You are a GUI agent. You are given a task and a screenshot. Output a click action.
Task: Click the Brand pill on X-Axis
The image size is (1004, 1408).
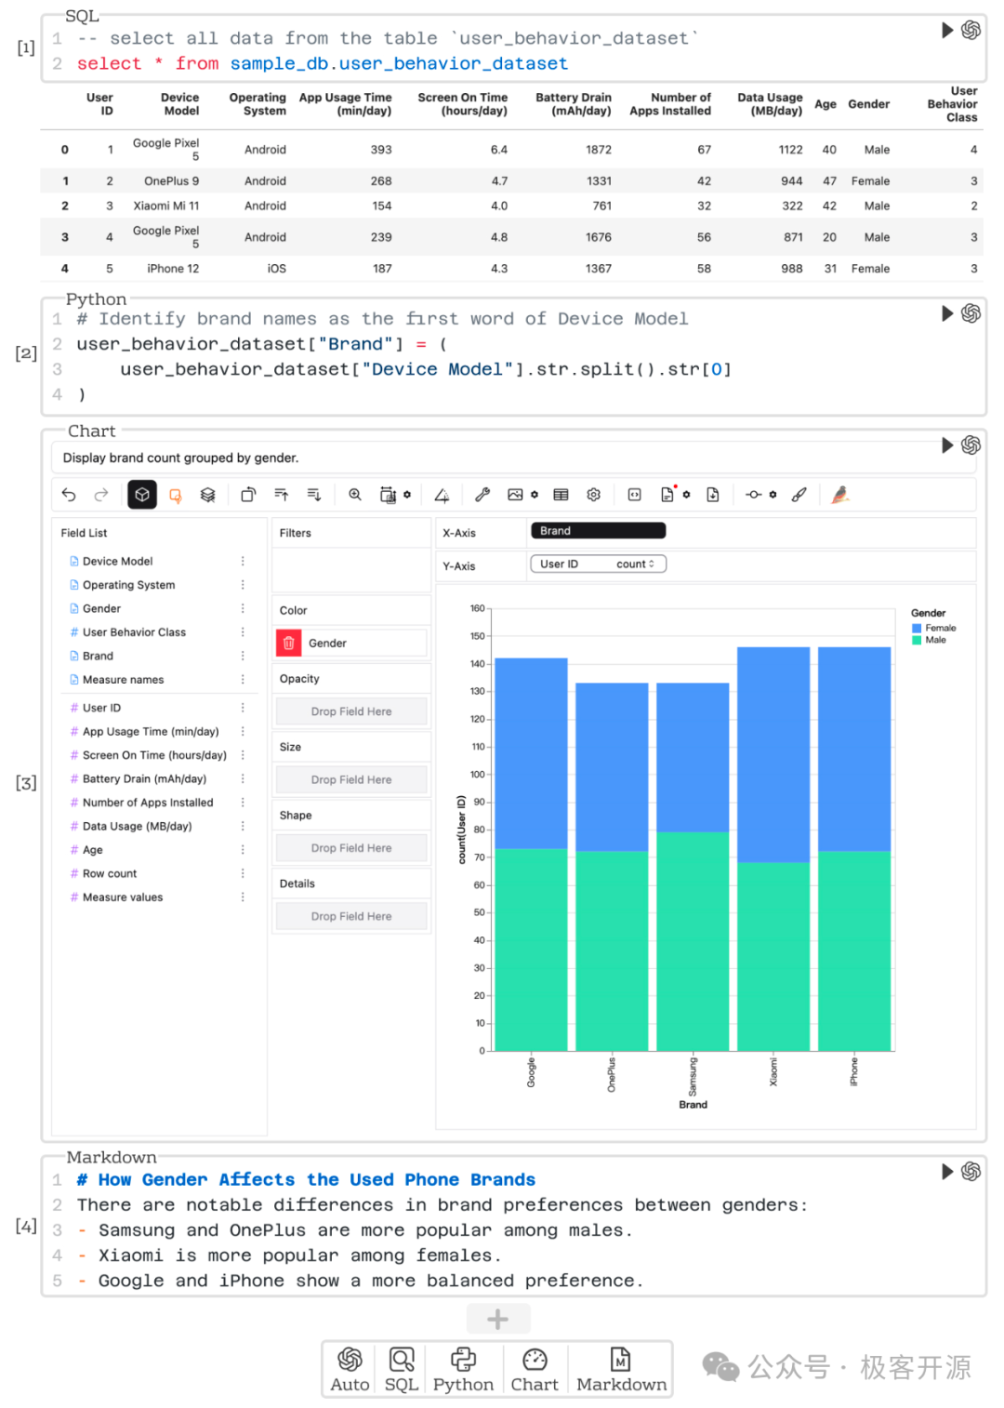(x=598, y=531)
